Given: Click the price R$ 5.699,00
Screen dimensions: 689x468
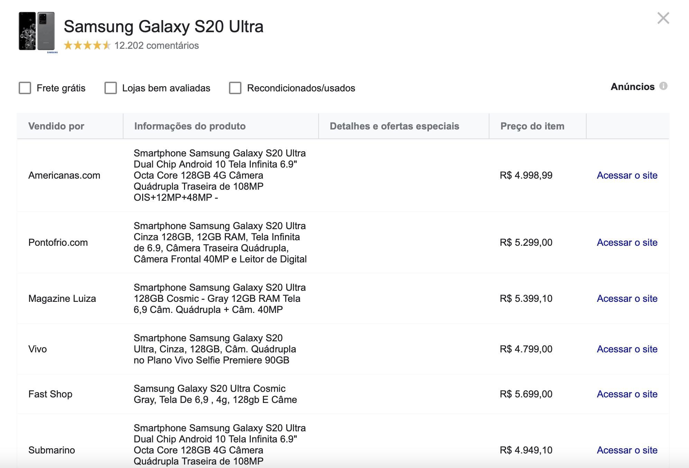Looking at the screenshot, I should (526, 394).
